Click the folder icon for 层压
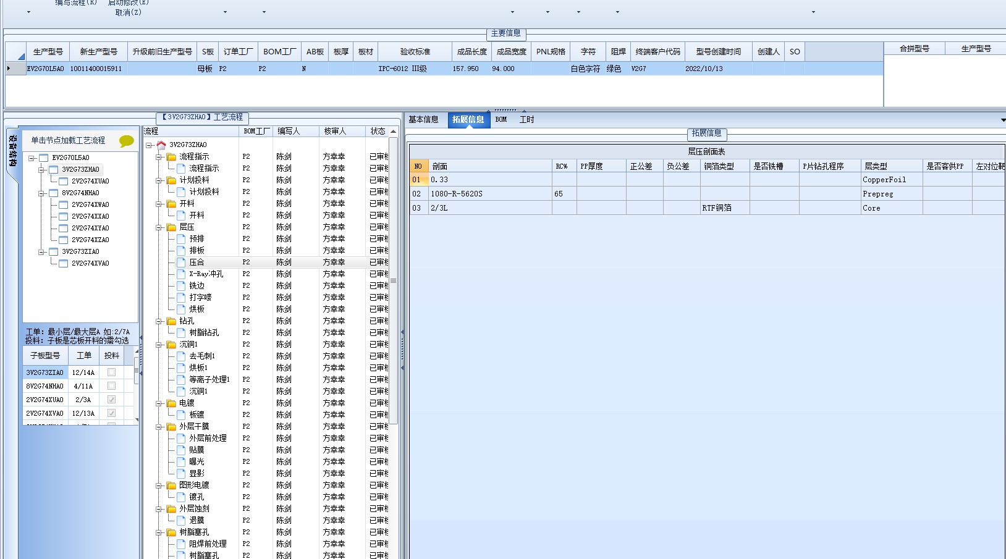 (x=171, y=227)
